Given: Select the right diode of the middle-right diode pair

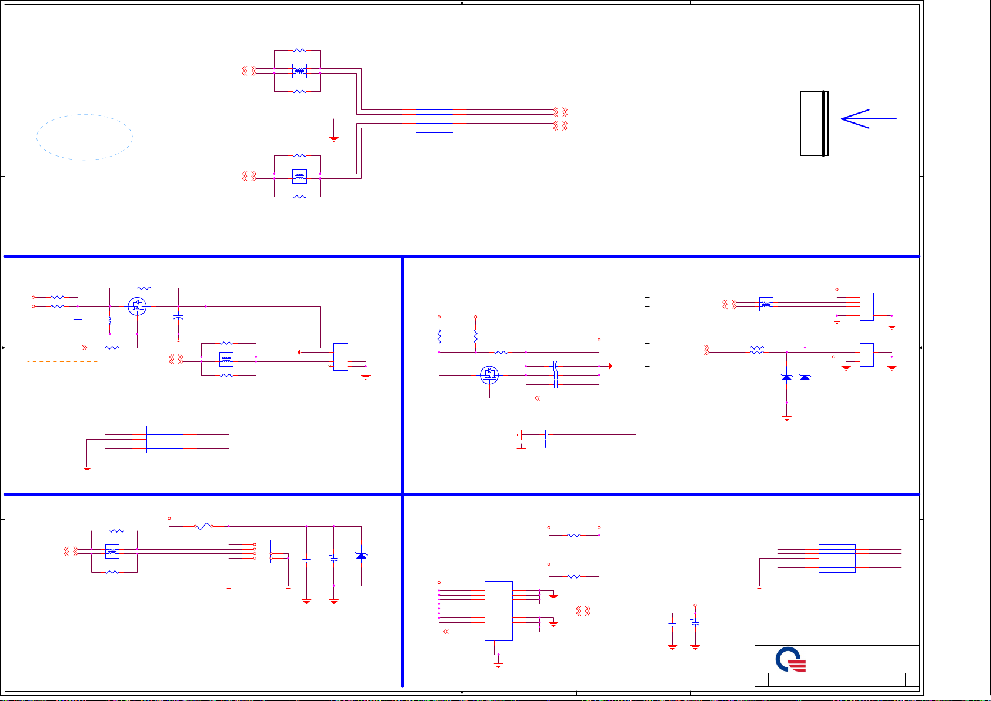Looking at the screenshot, I should 805,377.
